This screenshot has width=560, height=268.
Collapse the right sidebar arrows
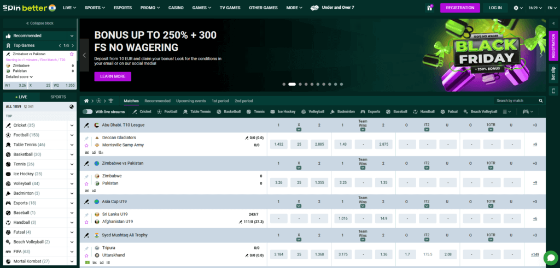[553, 23]
